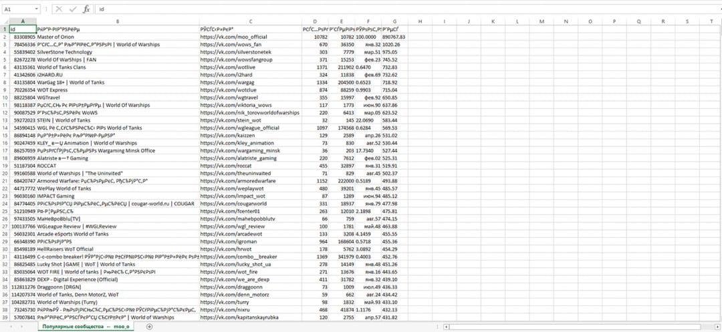This screenshot has height=332, width=722.
Task: Select column D header
Action: (x=315, y=21)
